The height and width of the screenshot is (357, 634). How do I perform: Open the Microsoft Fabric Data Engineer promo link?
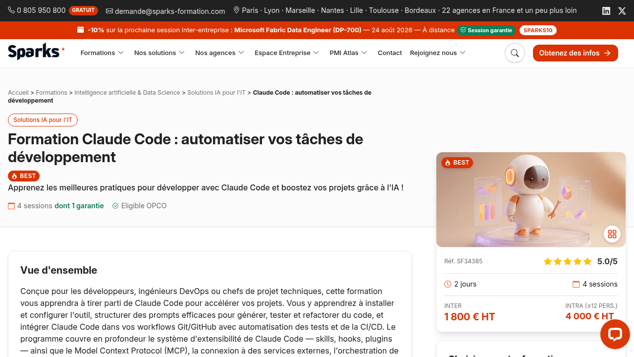pos(298,30)
